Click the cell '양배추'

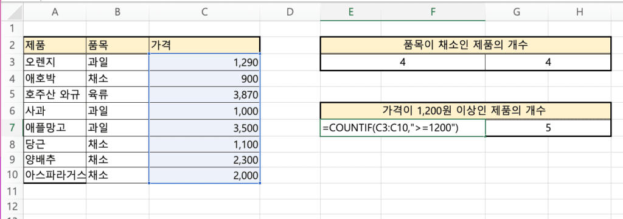pyautogui.click(x=55, y=160)
